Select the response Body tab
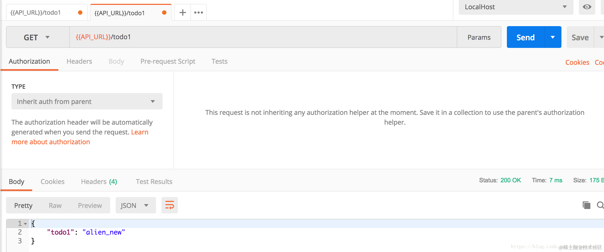This screenshot has width=604, height=252. [16, 182]
